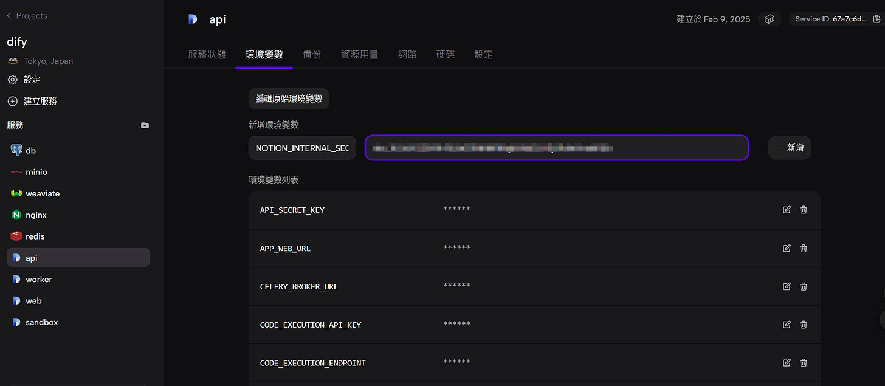Click the api service logo in header

pyautogui.click(x=193, y=19)
